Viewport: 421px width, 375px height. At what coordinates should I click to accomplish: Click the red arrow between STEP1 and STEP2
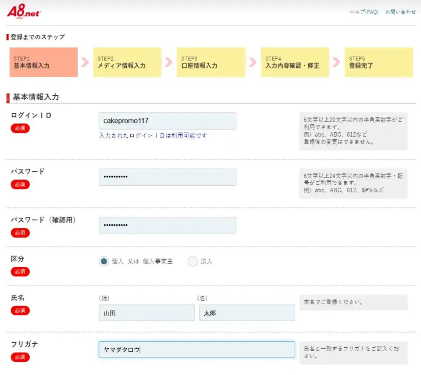[84, 62]
